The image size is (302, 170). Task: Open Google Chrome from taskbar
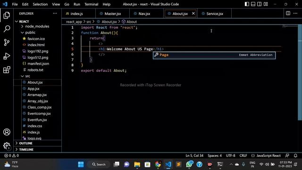pos(158,164)
